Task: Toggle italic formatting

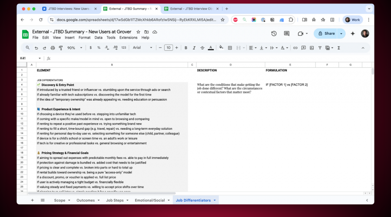Action: 194,48
